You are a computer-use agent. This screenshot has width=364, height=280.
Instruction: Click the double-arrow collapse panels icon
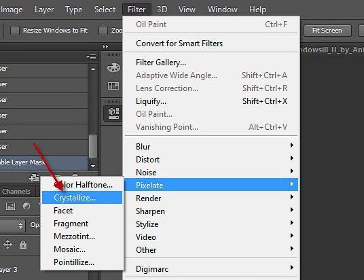click(x=105, y=46)
